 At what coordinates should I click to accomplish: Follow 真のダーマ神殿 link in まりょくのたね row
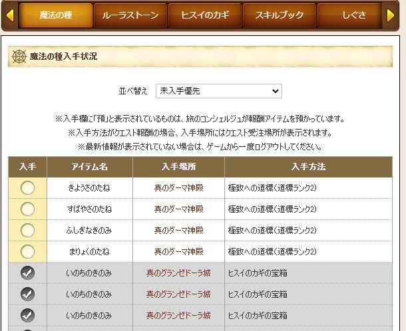point(179,251)
